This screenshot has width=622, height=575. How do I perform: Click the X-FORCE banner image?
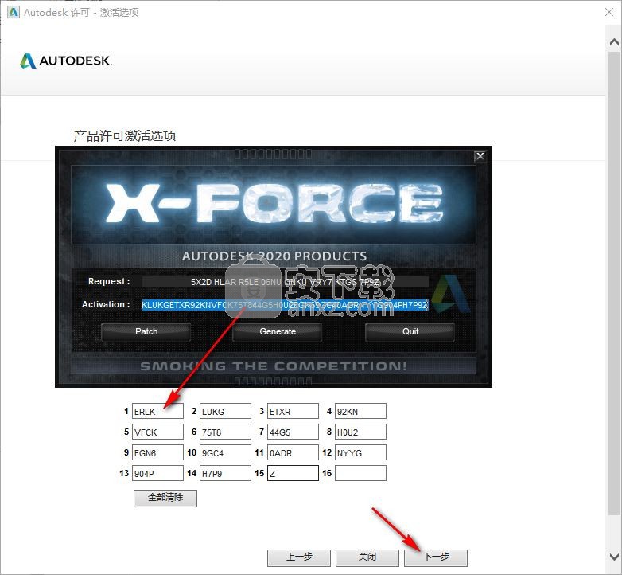tap(274, 204)
